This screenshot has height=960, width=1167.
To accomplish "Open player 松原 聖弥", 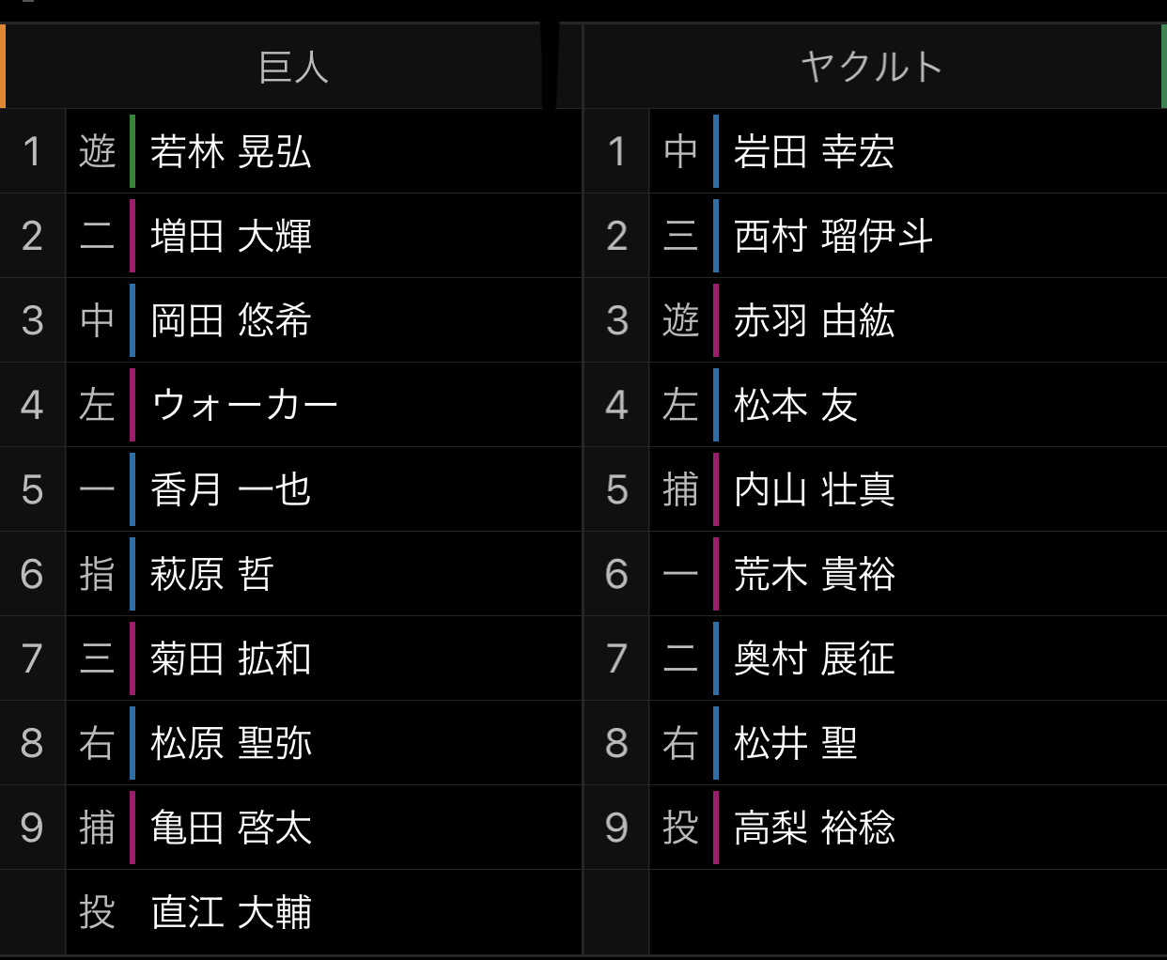I will pyautogui.click(x=230, y=743).
